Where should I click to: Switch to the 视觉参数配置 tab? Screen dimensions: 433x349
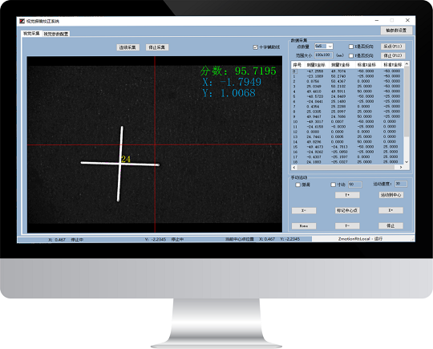point(56,34)
